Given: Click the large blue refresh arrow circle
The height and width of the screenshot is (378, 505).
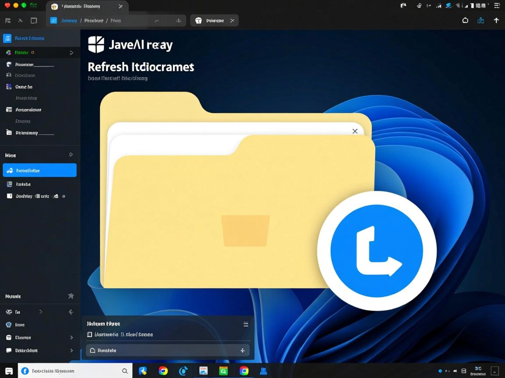Looking at the screenshot, I should tap(377, 251).
